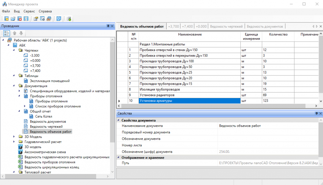Switch to the Ведомость чертежей tab
323x185 pixels.
226,26
